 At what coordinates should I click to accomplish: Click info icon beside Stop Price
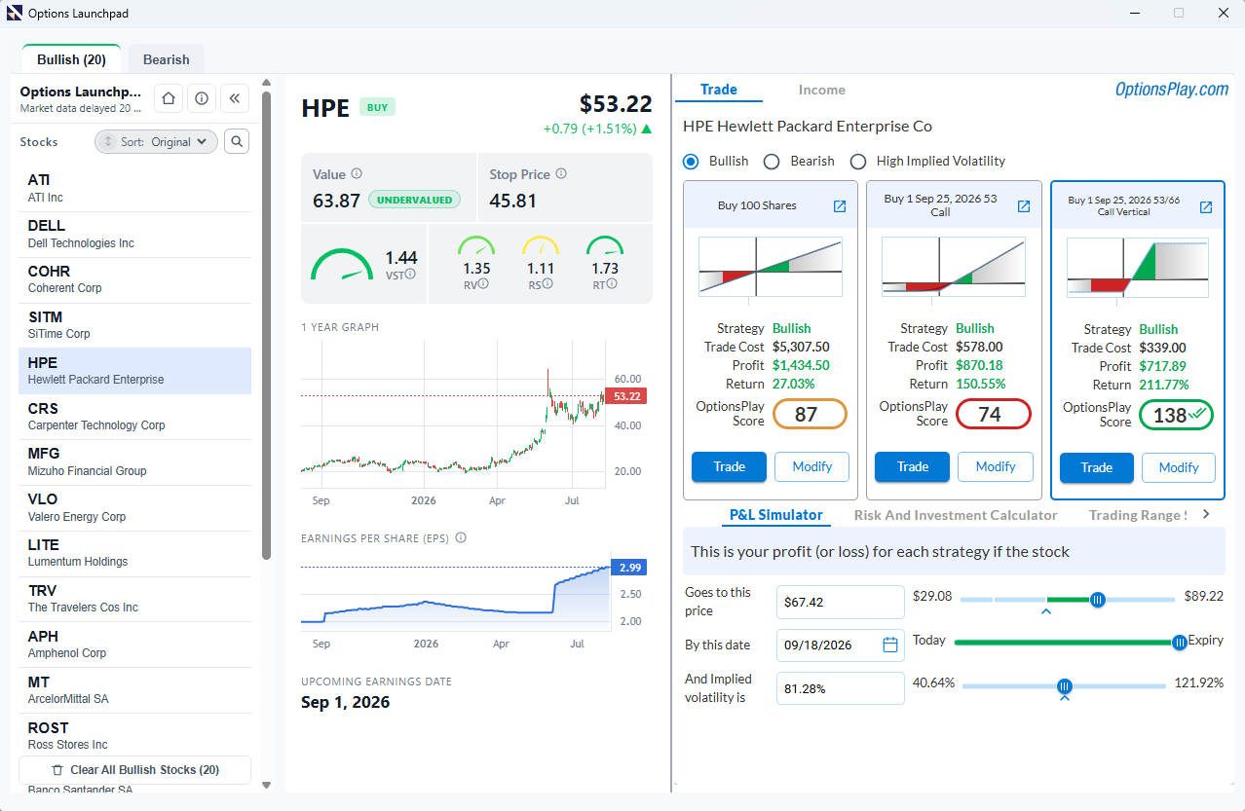point(561,174)
